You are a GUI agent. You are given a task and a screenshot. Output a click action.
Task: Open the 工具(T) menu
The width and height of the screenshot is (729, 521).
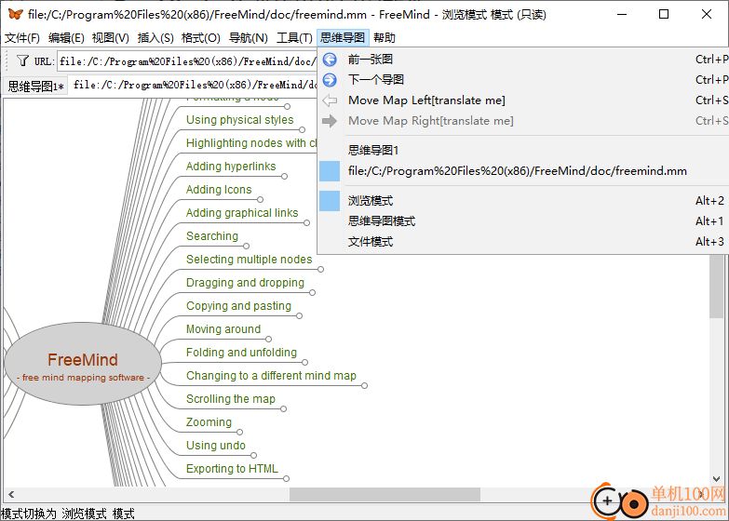click(294, 37)
